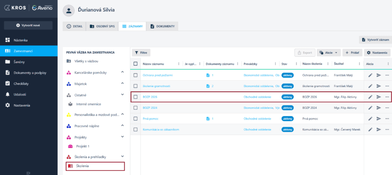Click document icon in školenie gramotnosti row

208,86
